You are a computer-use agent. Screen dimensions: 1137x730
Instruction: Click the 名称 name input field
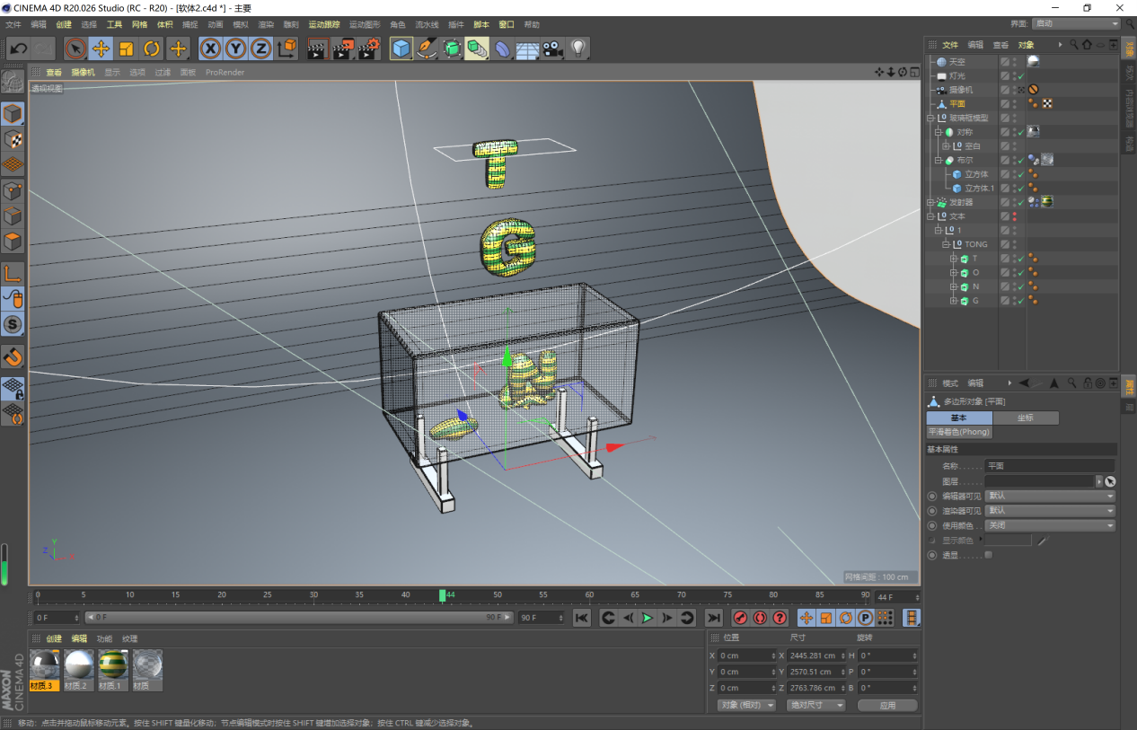1049,466
